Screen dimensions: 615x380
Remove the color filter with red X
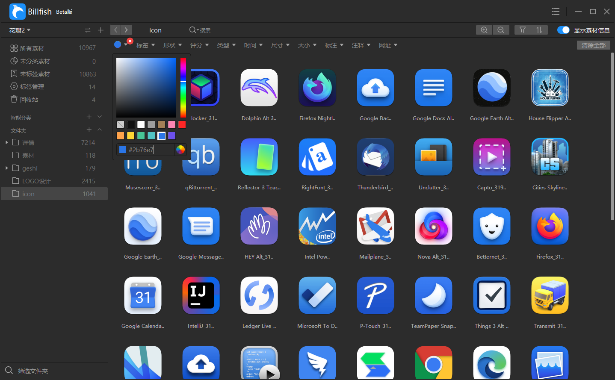click(x=130, y=41)
